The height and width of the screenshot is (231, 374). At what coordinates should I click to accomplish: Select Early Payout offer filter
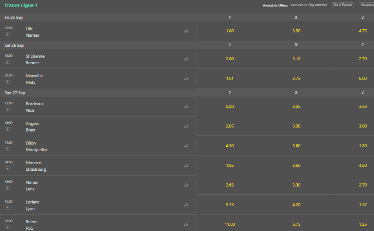tap(343, 5)
